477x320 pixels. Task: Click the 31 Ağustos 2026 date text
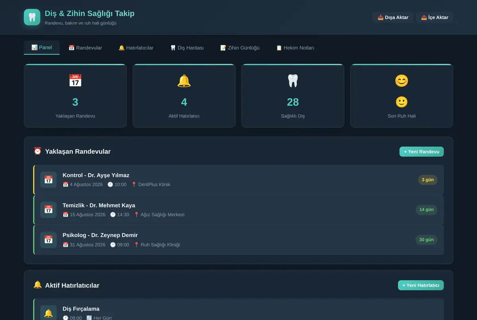tap(87, 245)
